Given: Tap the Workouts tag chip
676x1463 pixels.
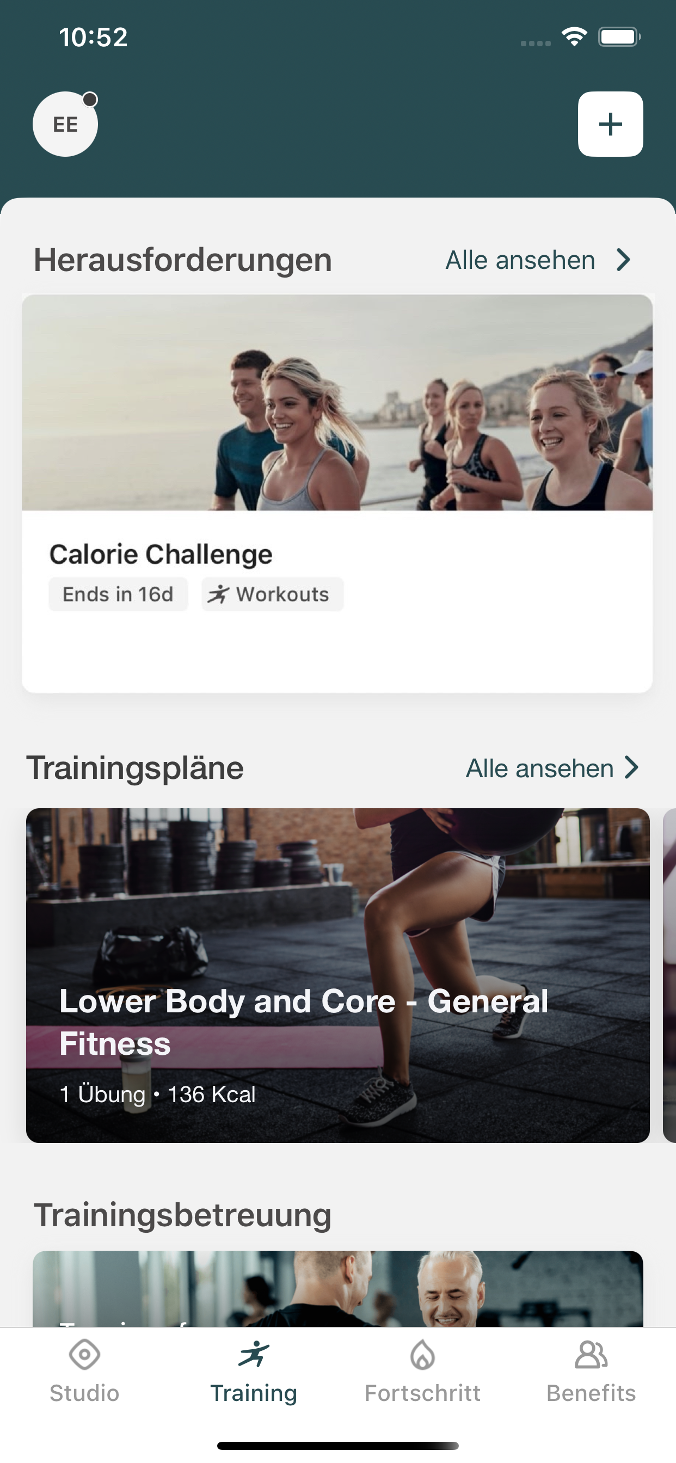Looking at the screenshot, I should click(x=273, y=594).
